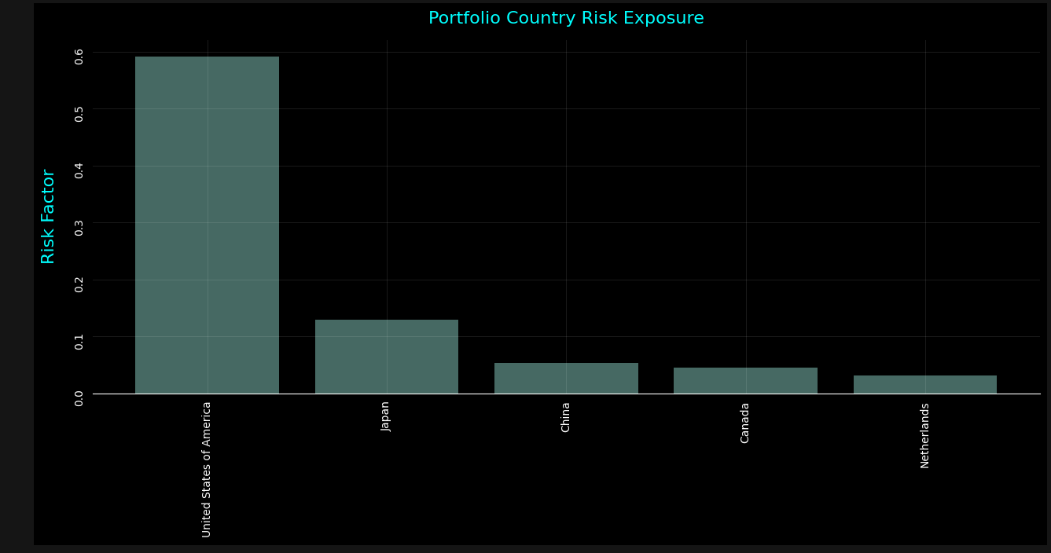This screenshot has height=553, width=1051.
Task: Click the chart title Portfolio Country Risk Exposure
Action: click(565, 17)
